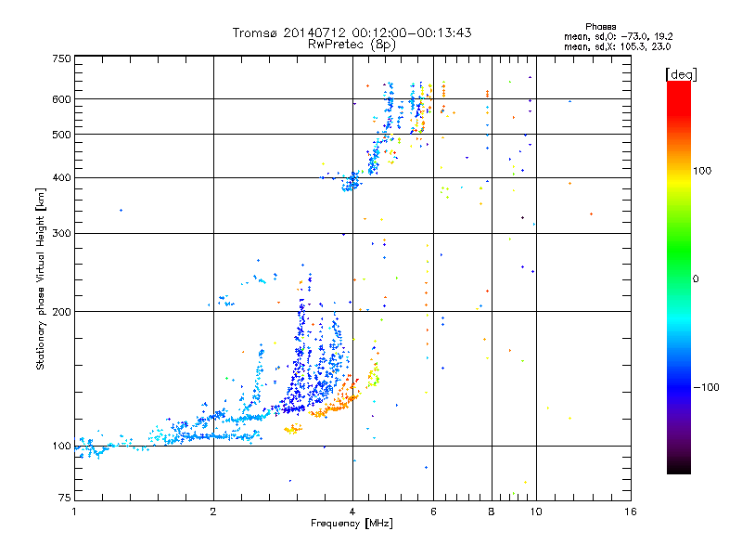Click the x-axis tick label '2'
This screenshot has height=557, width=742.
coord(213,512)
